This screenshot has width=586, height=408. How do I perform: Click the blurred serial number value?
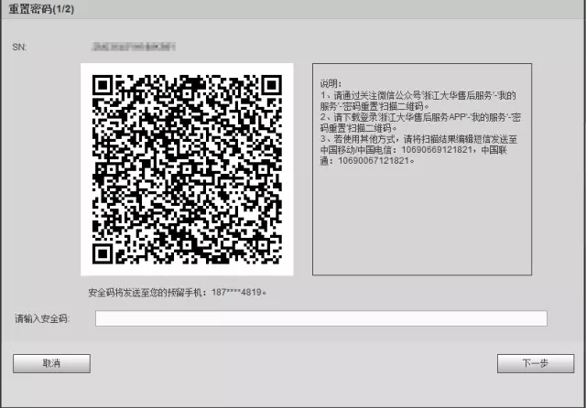[x=133, y=47]
